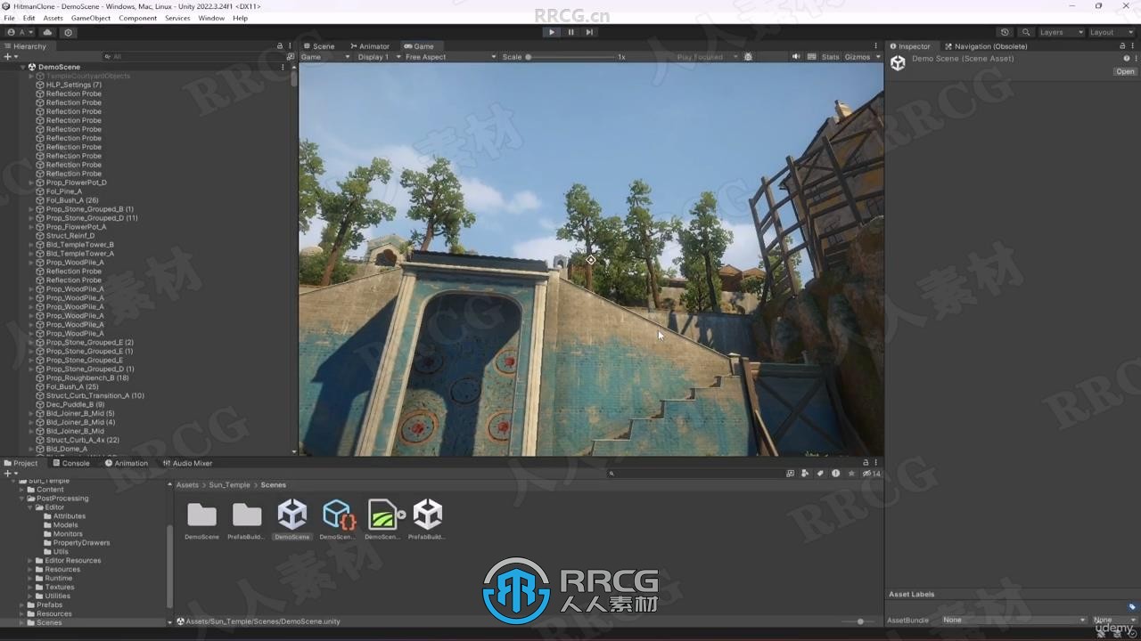Click the Step frame button
This screenshot has height=641, width=1141.
pos(589,32)
